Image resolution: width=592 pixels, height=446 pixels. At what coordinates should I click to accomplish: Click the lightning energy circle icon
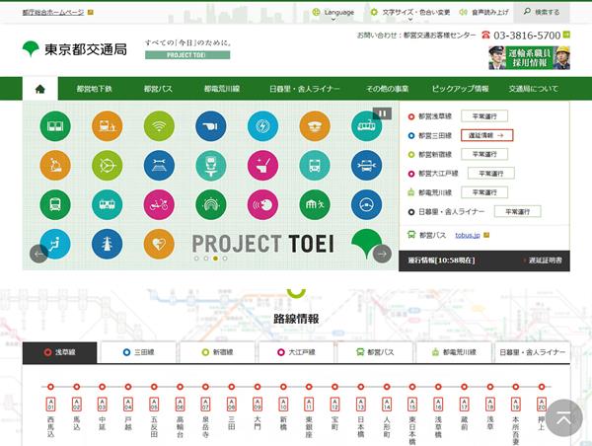click(x=262, y=126)
